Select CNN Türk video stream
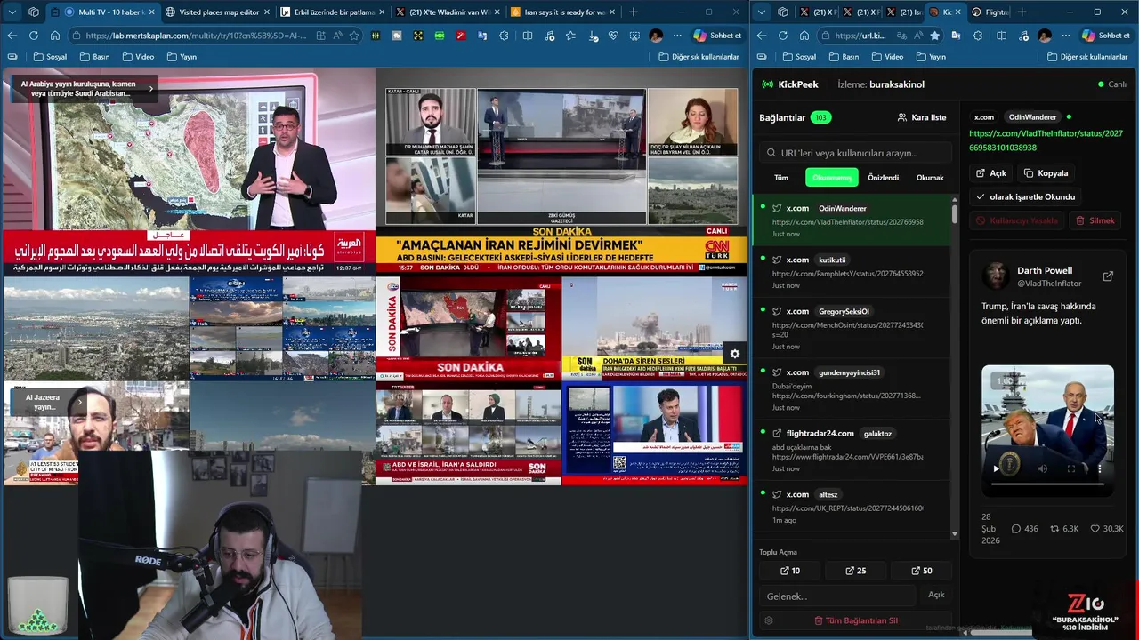The image size is (1139, 640). point(561,171)
